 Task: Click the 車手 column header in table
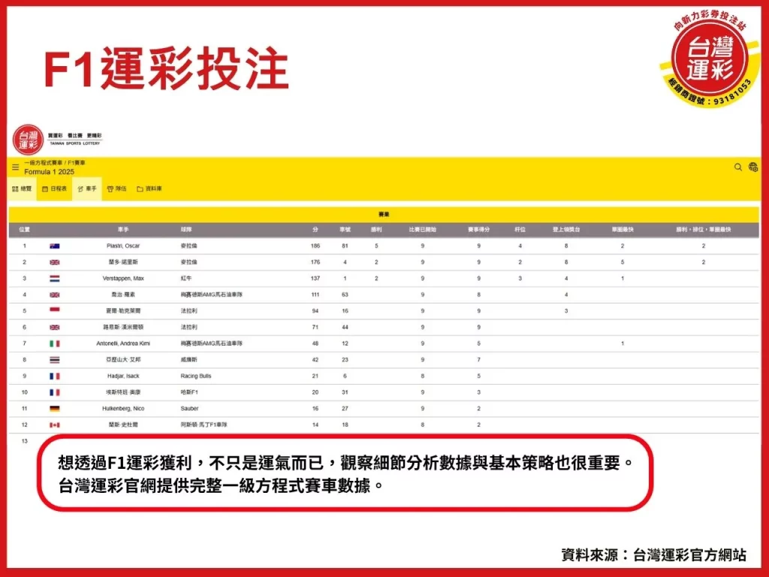click(123, 230)
